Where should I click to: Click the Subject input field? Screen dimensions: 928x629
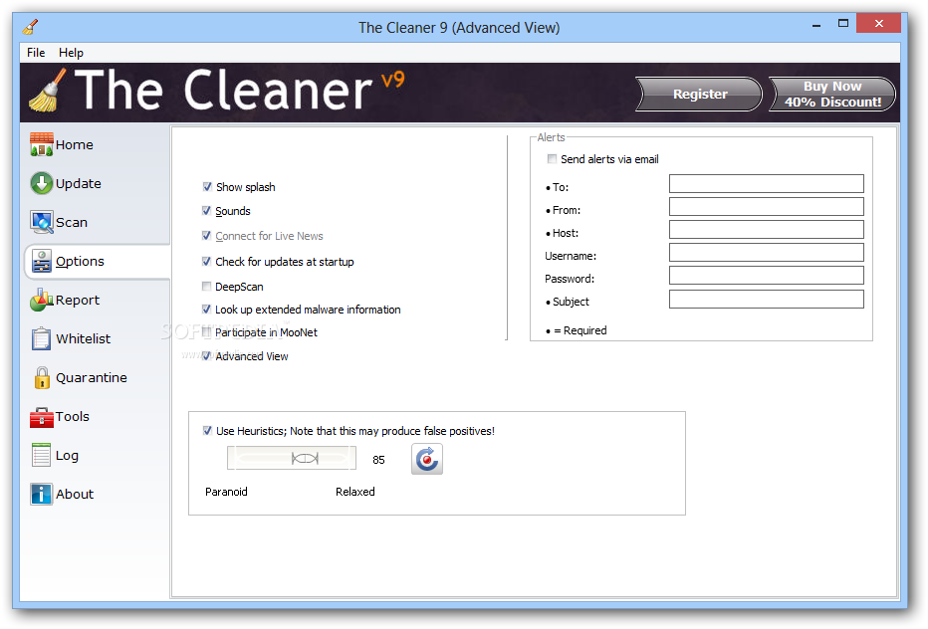(767, 299)
